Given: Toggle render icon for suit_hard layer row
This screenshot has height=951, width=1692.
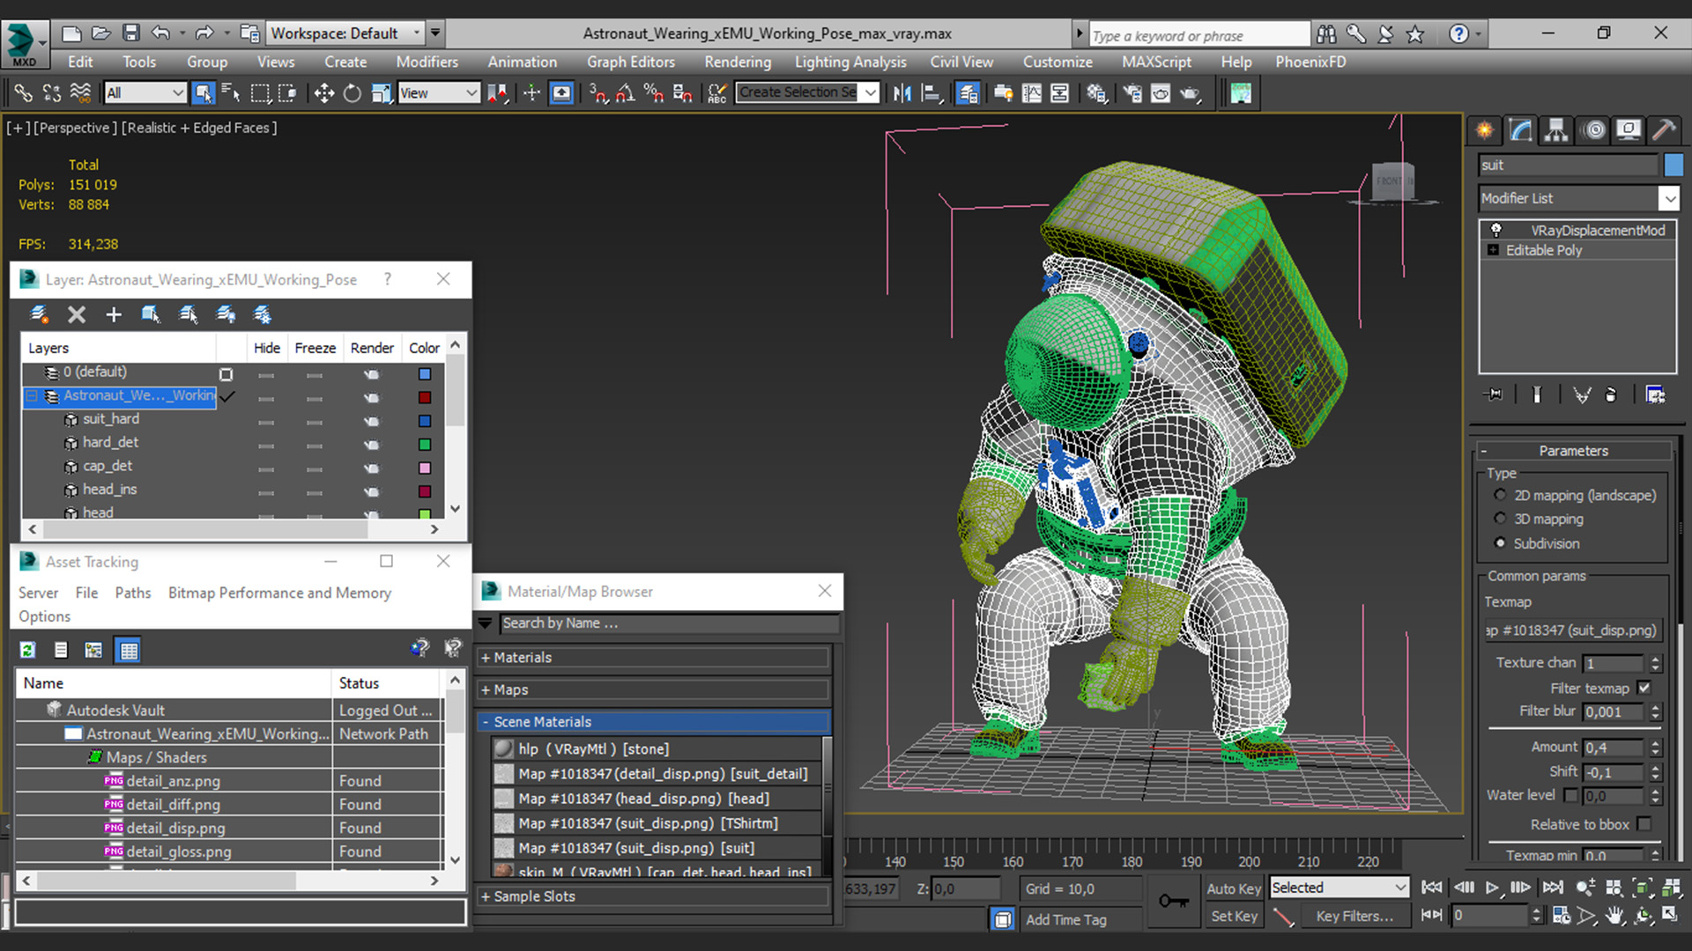Looking at the screenshot, I should click(x=372, y=421).
